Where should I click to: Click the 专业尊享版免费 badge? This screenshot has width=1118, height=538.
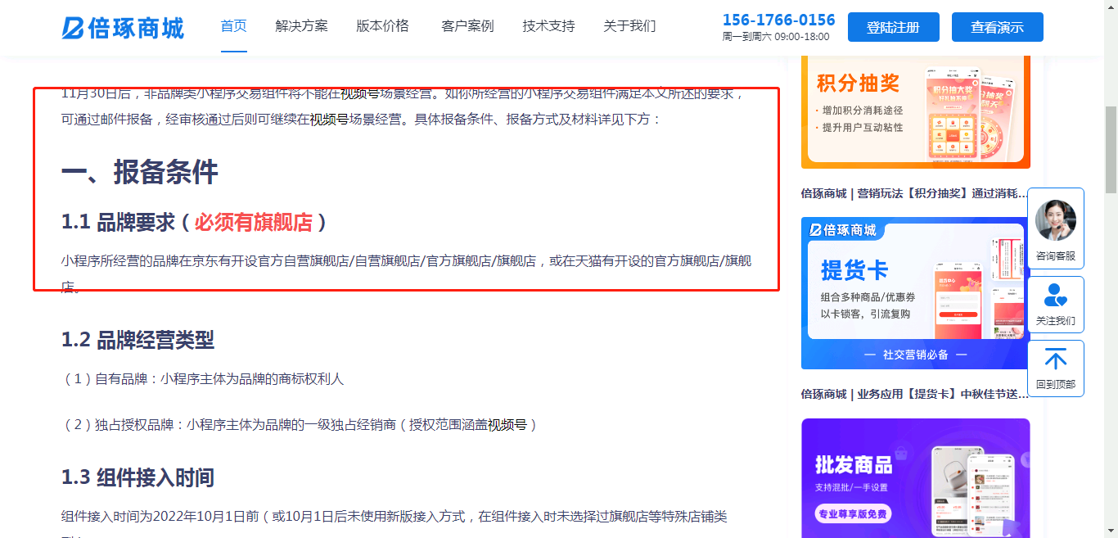click(x=853, y=514)
